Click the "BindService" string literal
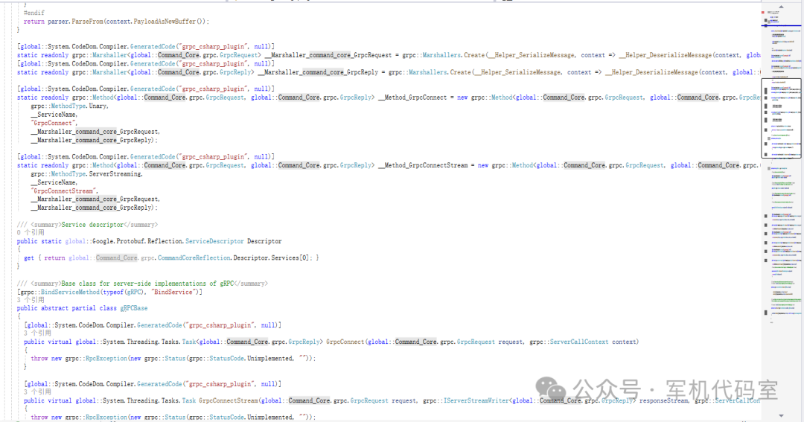Screen dimensions: 804x422 (172, 292)
